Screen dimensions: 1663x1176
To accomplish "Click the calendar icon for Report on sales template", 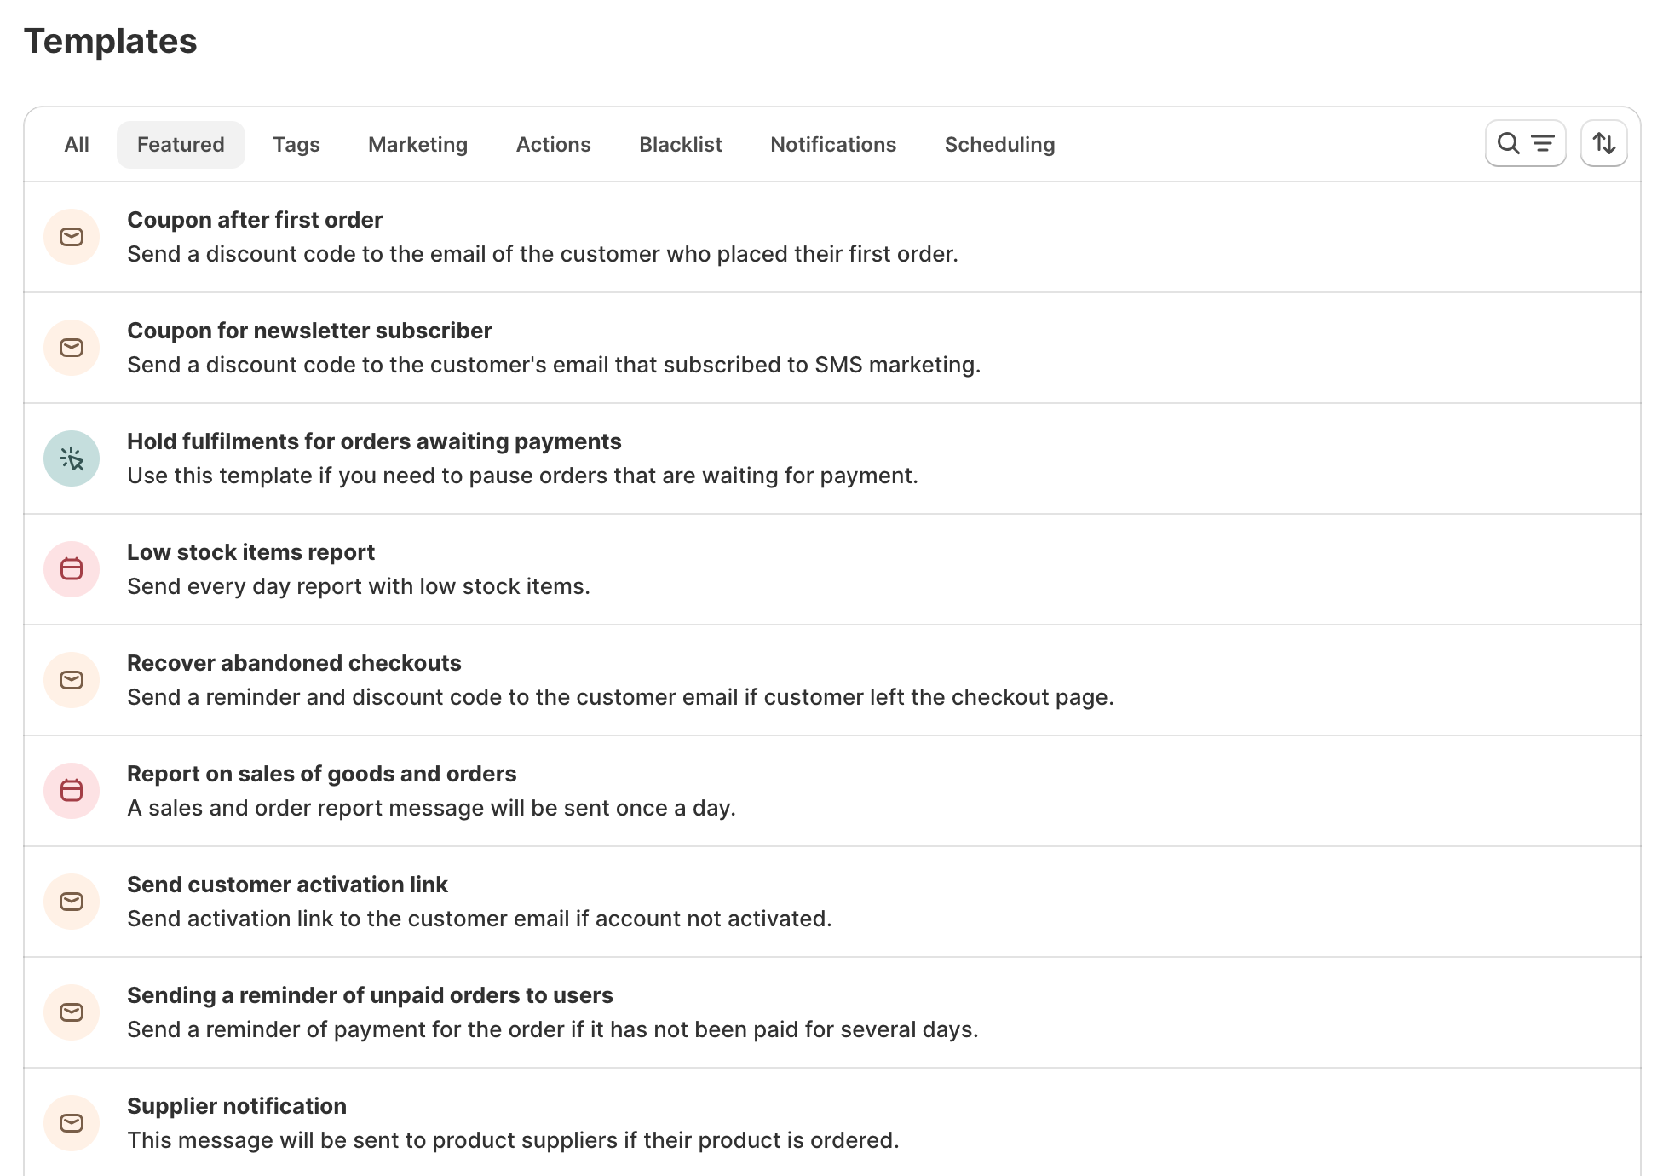I will (x=72, y=790).
